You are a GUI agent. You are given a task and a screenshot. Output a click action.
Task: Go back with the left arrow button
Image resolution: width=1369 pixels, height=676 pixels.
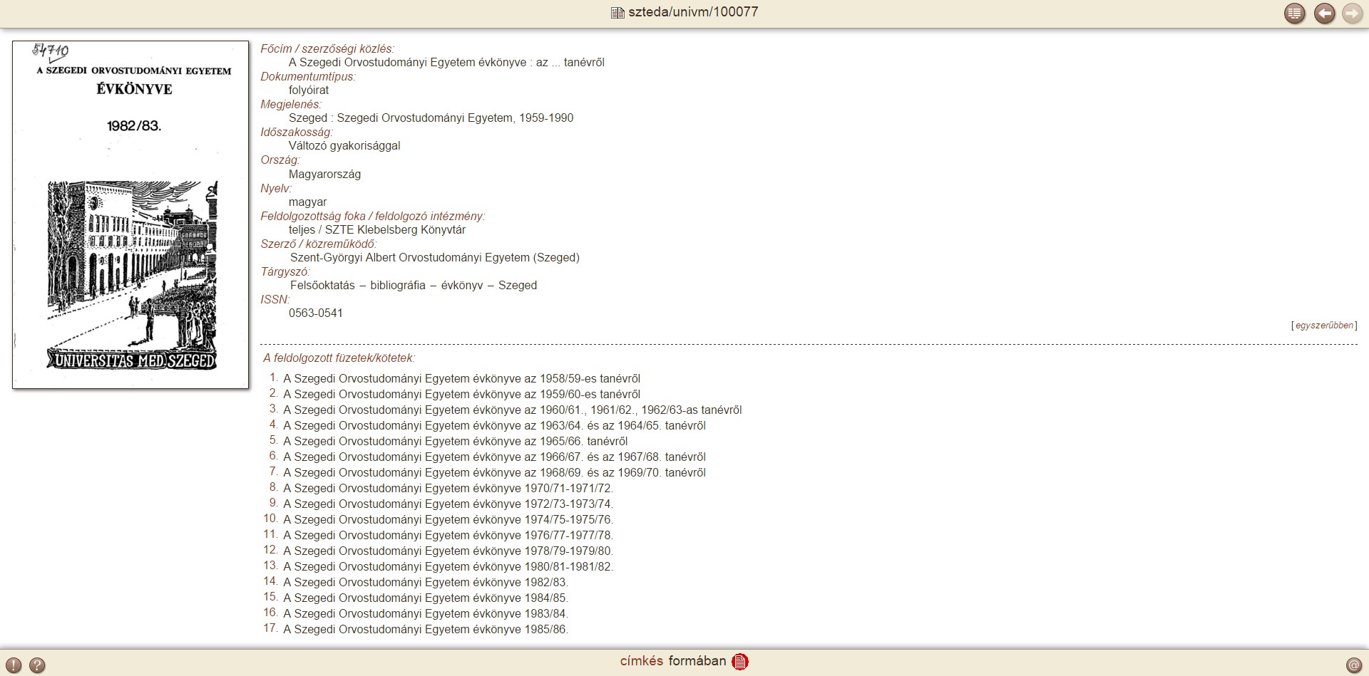pos(1324,14)
